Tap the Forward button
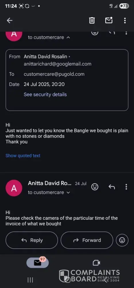 coord(87,240)
